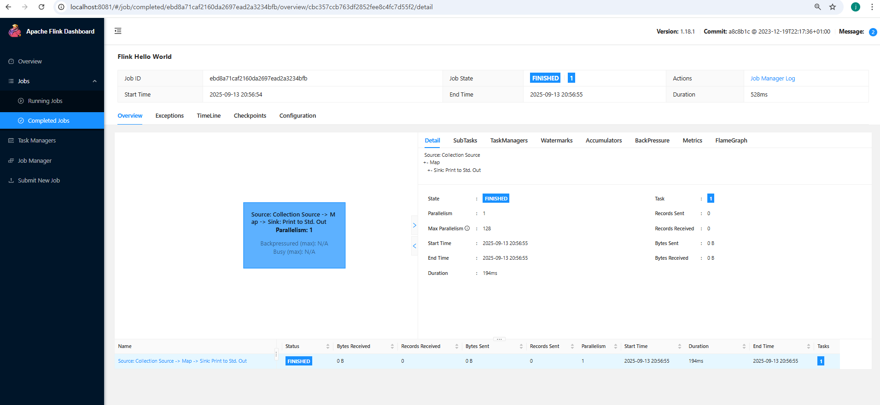Click the blue task count badge beside Job State

coord(571,78)
